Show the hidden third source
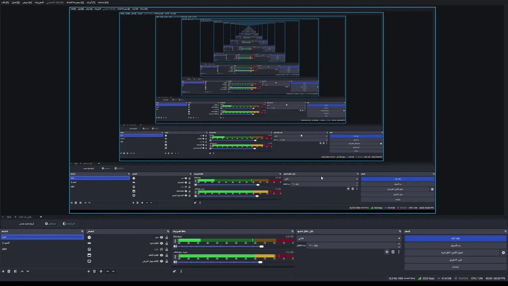 [162, 249]
